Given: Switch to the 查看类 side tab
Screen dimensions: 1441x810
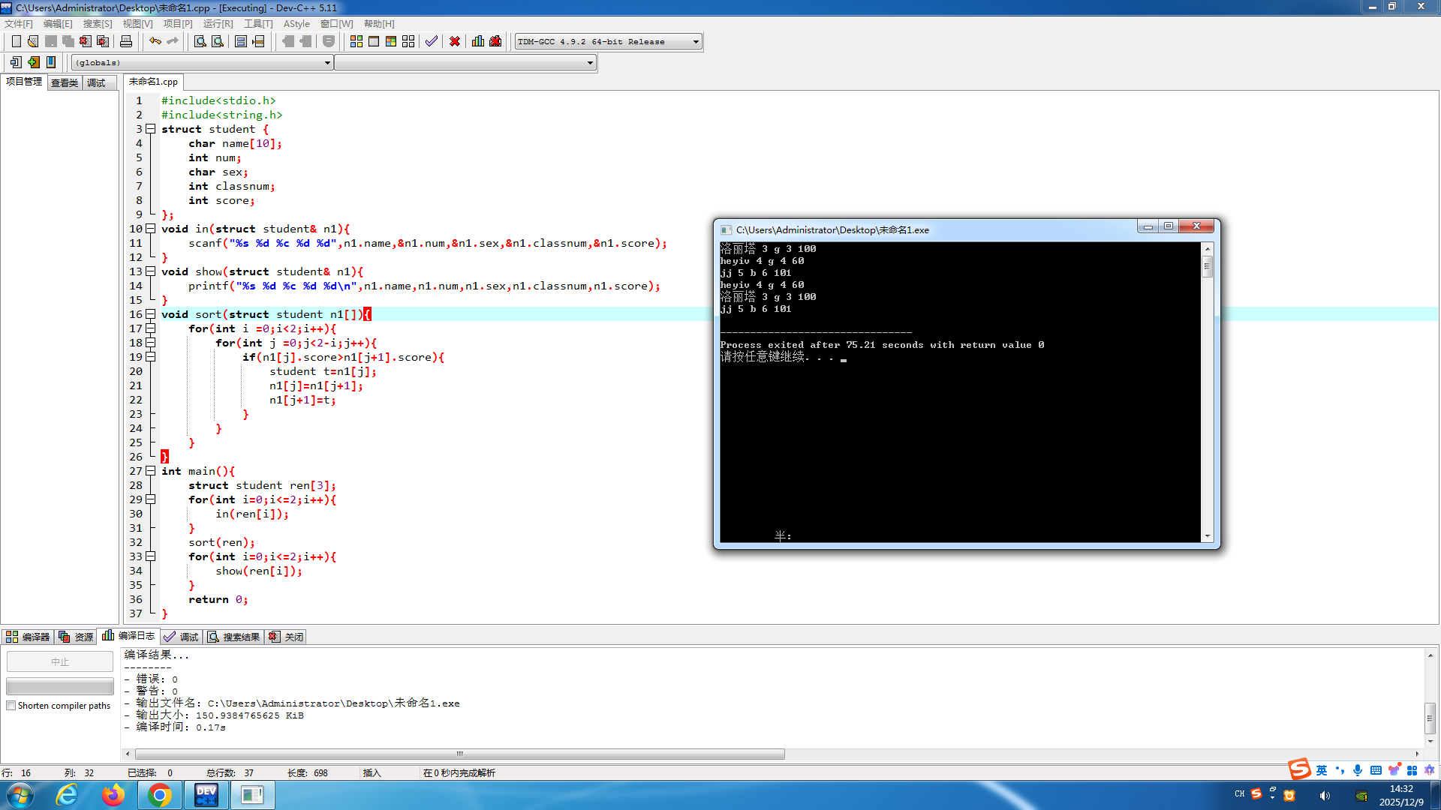Looking at the screenshot, I should pos(65,82).
